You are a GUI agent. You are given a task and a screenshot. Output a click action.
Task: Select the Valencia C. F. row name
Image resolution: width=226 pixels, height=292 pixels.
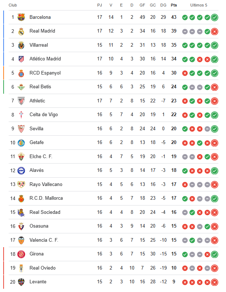44,240
